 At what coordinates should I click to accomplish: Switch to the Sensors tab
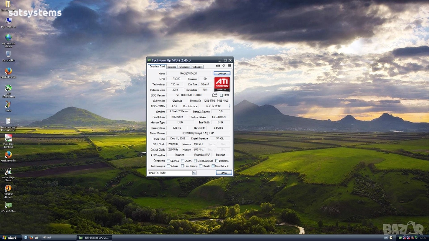pos(172,67)
